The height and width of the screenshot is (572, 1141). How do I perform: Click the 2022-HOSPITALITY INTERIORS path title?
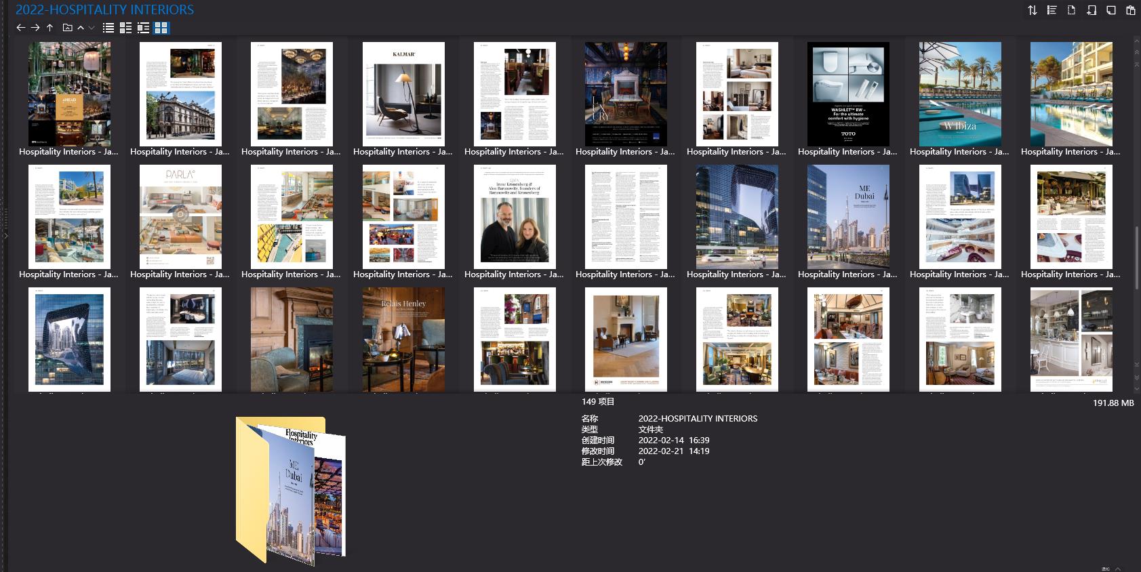pos(104,9)
